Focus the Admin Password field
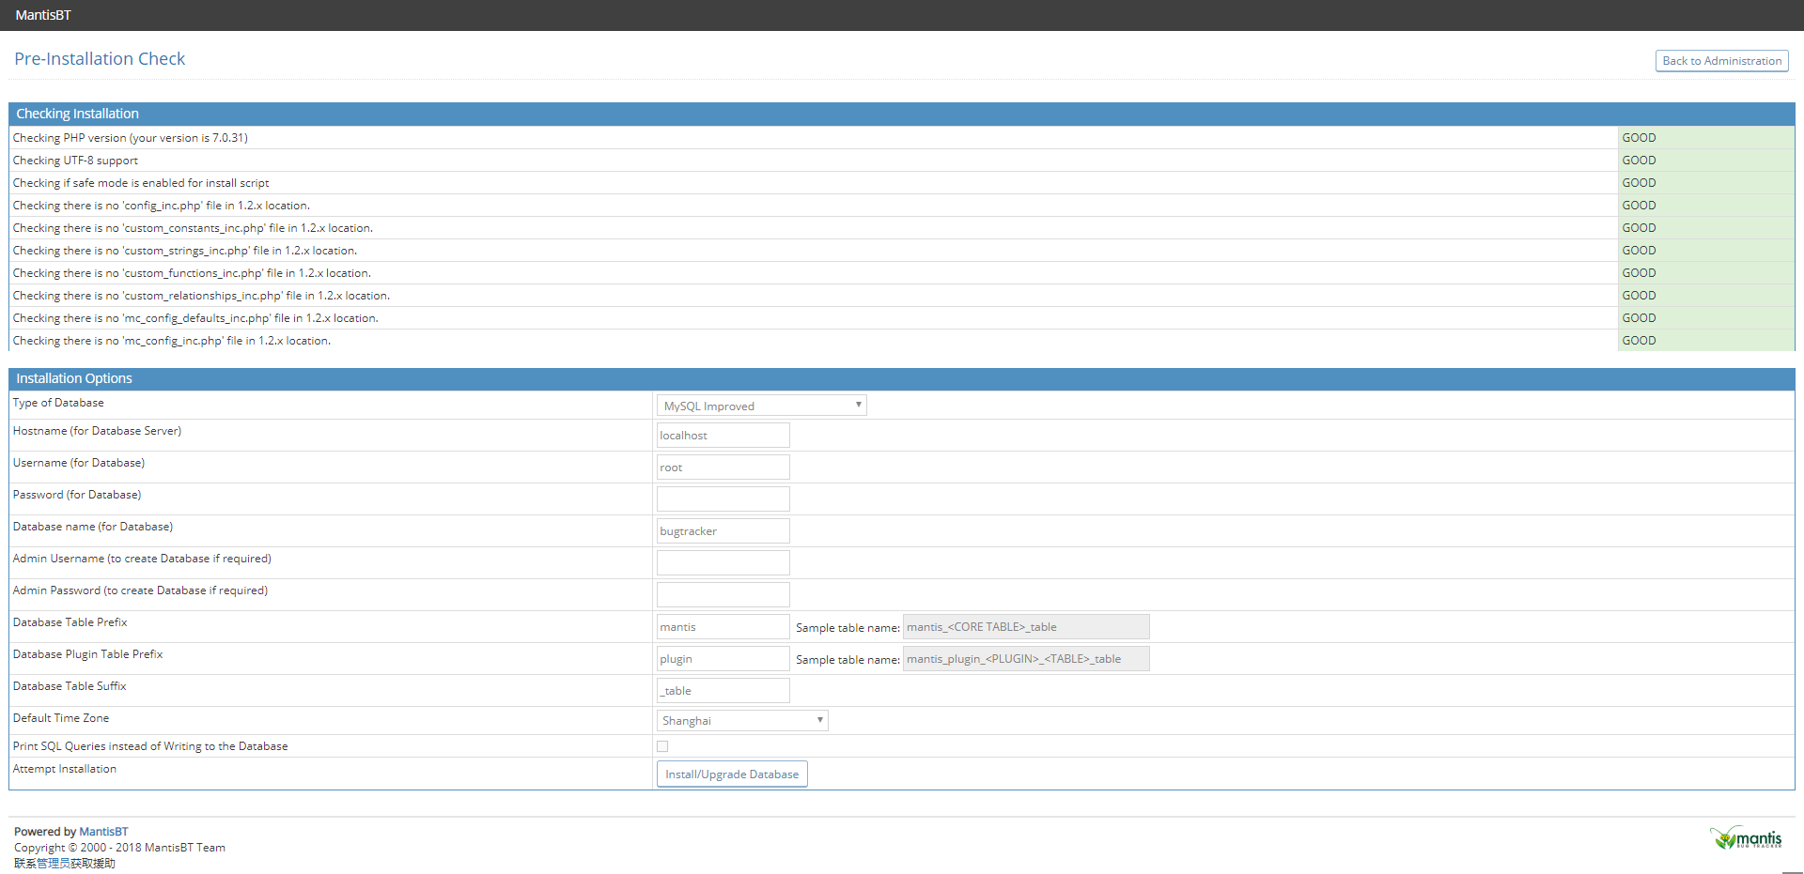Viewport: 1804px width, 874px height. 723,595
